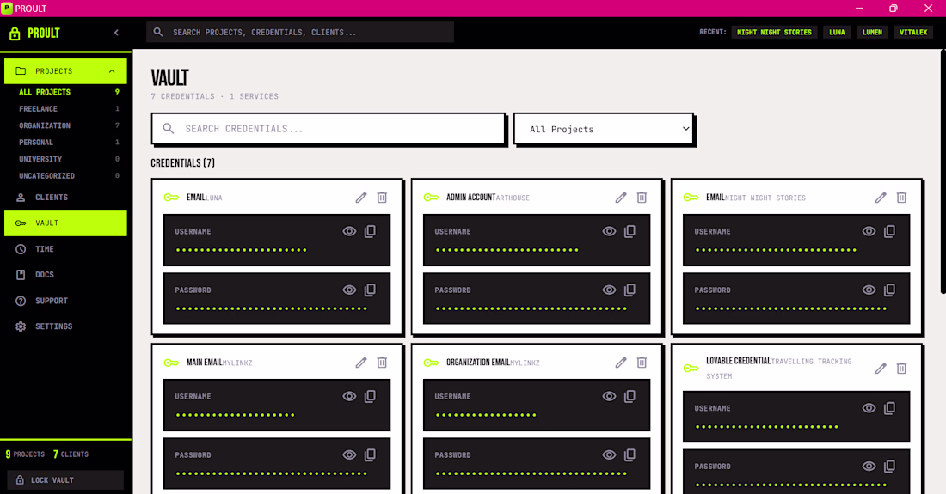
Task: Open the Docs section
Action: pos(65,275)
